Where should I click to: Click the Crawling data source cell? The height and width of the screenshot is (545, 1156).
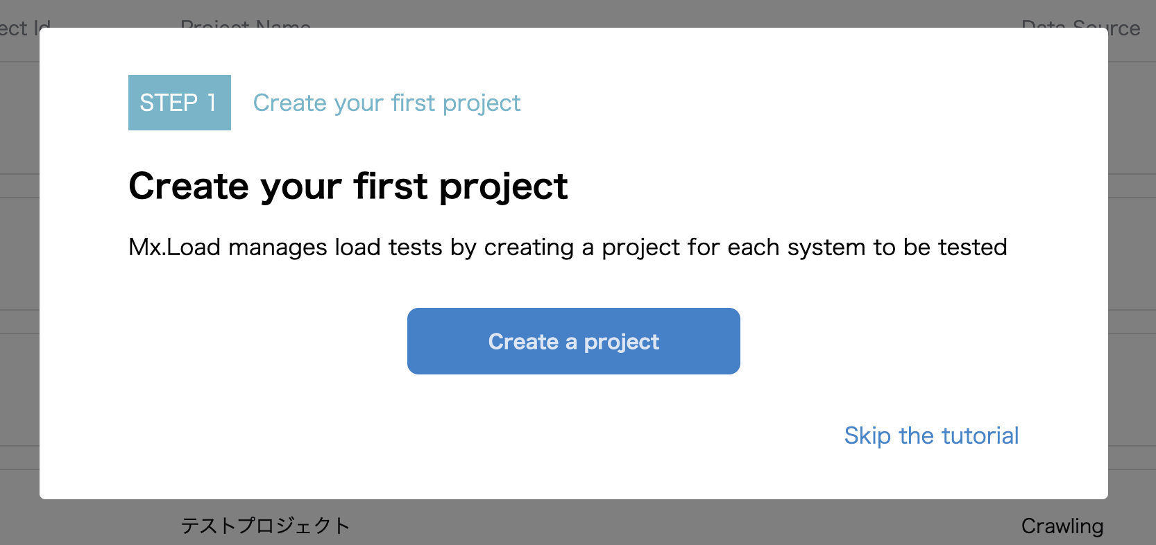pyautogui.click(x=1062, y=526)
